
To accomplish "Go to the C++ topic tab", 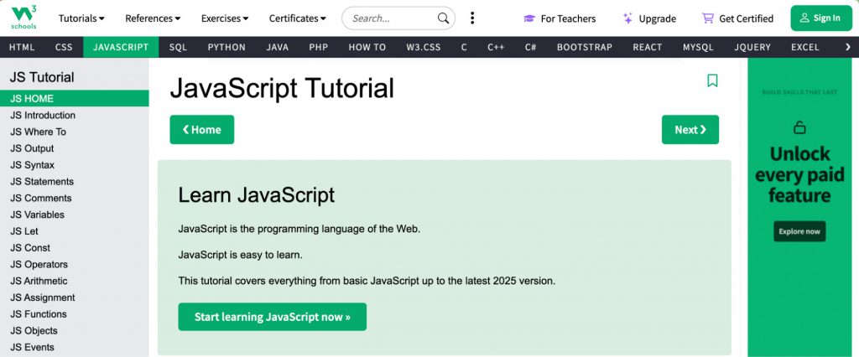I will [496, 47].
